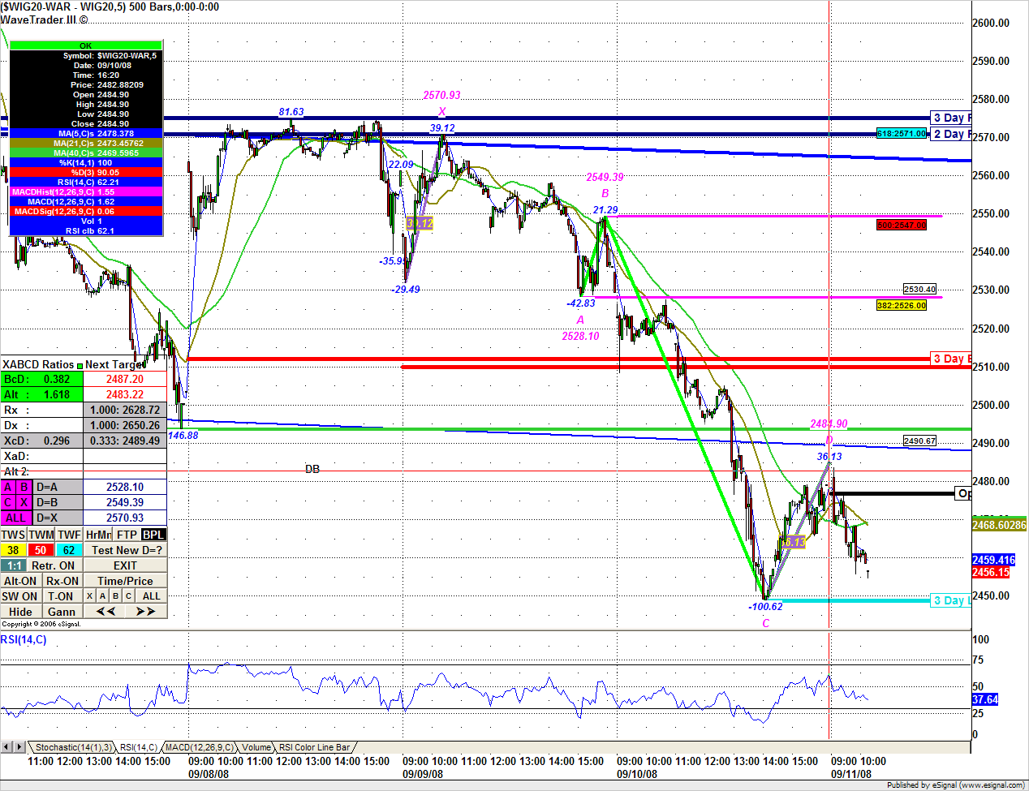Click the 618:2571.00 price label
This screenshot has width=1029, height=791.
(x=902, y=134)
